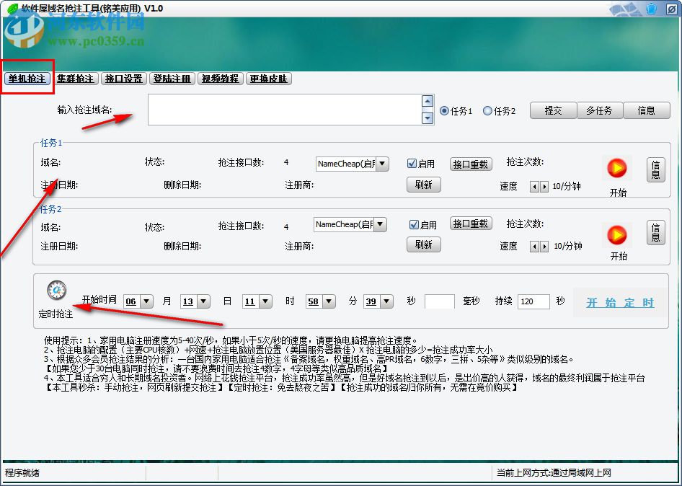Image resolution: width=682 pixels, height=486 pixels.
Task: Open Task 2 信息 info icon button
Action: point(655,231)
